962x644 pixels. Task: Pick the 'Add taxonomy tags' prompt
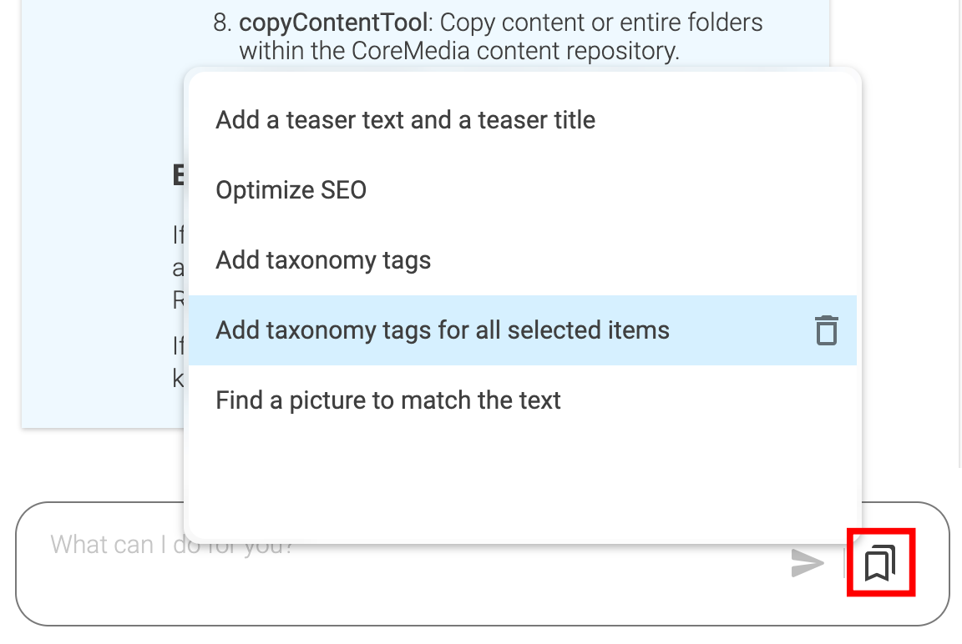(x=323, y=260)
